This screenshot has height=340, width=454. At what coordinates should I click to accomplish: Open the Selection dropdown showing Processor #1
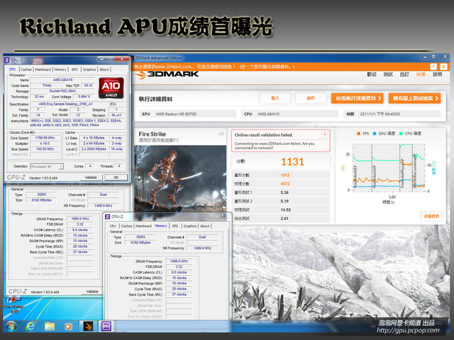[47, 166]
